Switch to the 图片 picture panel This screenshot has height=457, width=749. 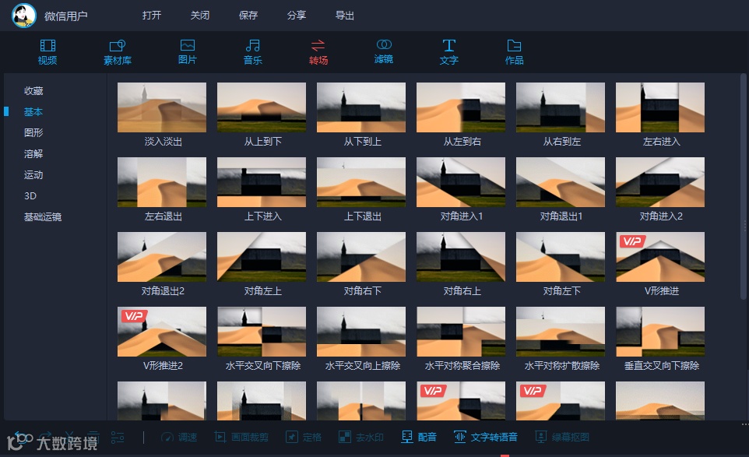coord(187,52)
